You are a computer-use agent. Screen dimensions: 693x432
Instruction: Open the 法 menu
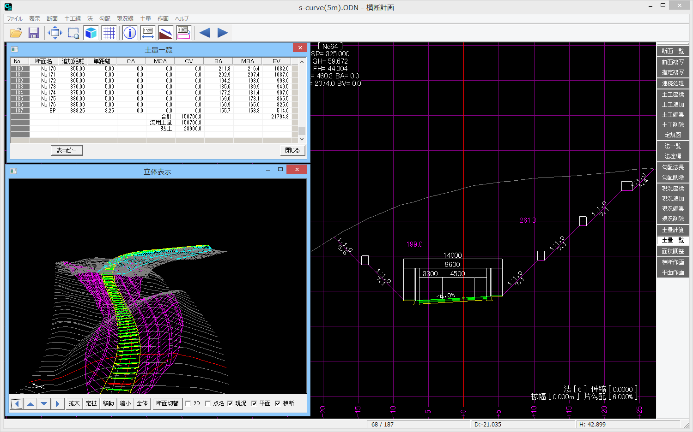[x=90, y=19]
